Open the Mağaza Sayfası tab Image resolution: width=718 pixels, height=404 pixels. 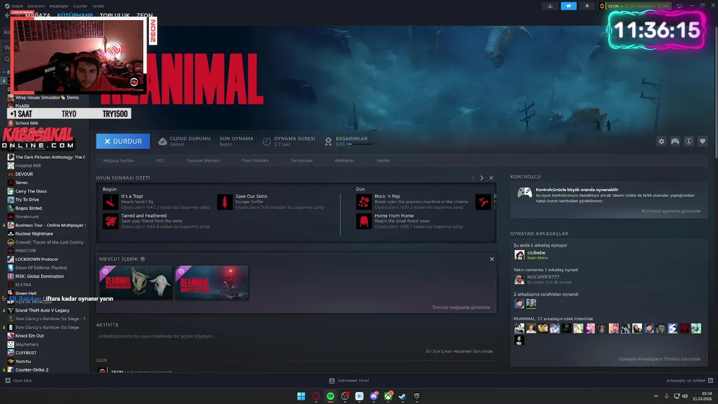tap(119, 160)
